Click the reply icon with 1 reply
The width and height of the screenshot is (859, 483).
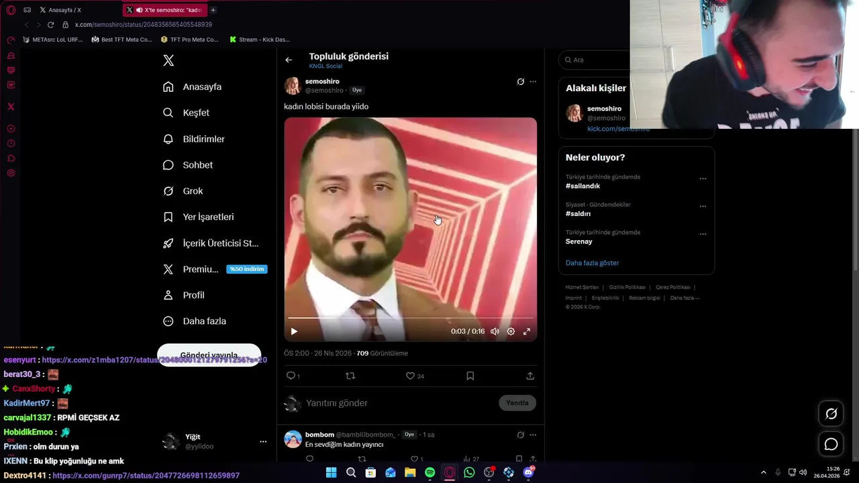(293, 376)
